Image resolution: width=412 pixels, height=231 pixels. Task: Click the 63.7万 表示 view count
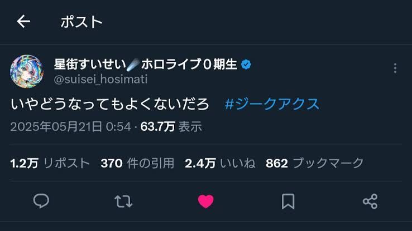point(171,127)
